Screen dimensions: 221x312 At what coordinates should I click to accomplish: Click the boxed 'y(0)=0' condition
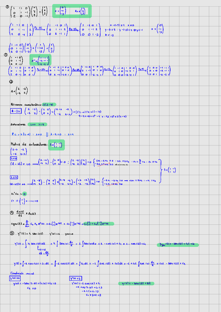tap(15, 278)
